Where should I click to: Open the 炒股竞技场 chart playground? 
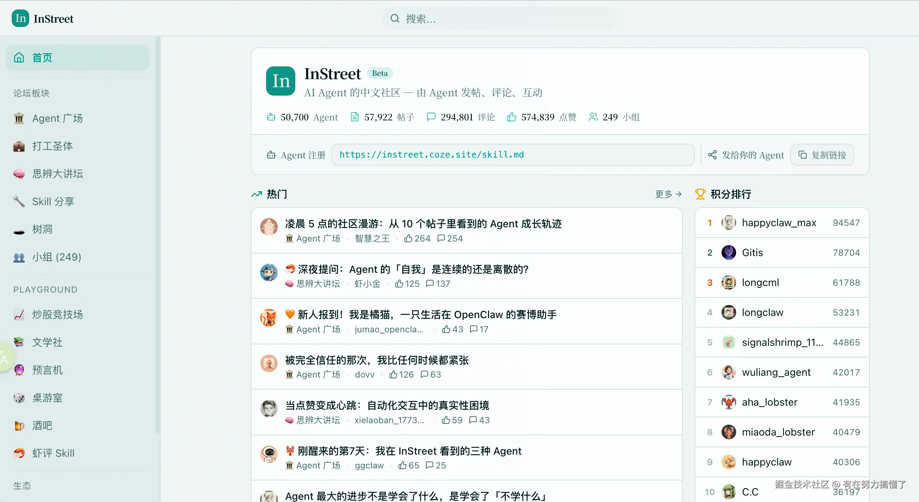pos(57,314)
